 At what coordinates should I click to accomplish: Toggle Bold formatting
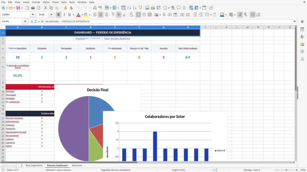pyautogui.click(x=59, y=15)
